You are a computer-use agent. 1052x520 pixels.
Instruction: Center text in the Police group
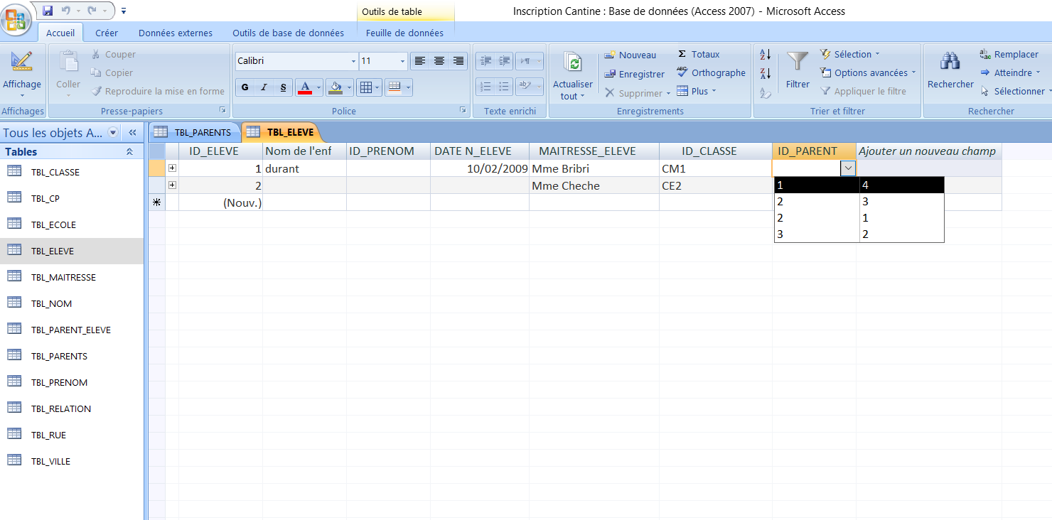click(439, 61)
